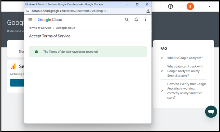220x132 pixels.
Task: Expand the How can I verify FAQ chevron
Action: 162,91
